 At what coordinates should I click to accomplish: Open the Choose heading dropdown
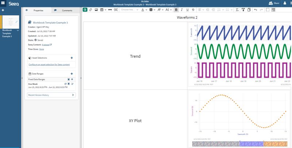point(130,10)
